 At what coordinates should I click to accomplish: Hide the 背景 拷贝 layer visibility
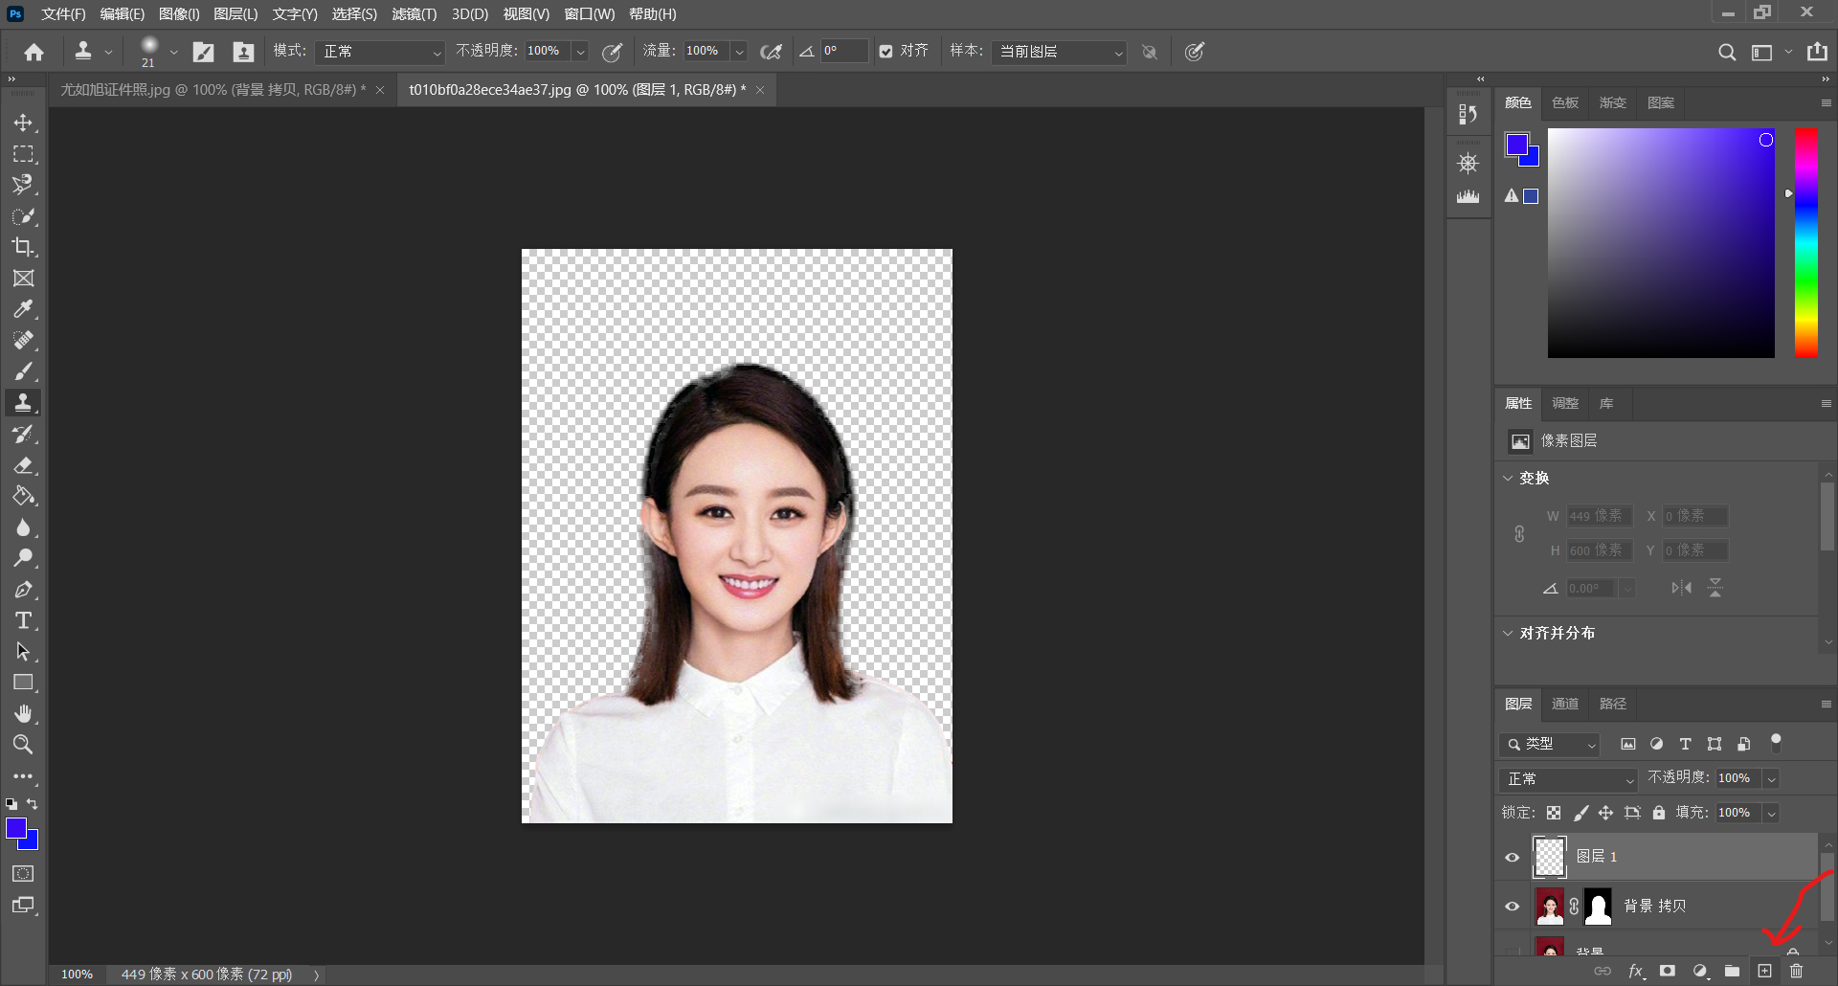tap(1511, 906)
